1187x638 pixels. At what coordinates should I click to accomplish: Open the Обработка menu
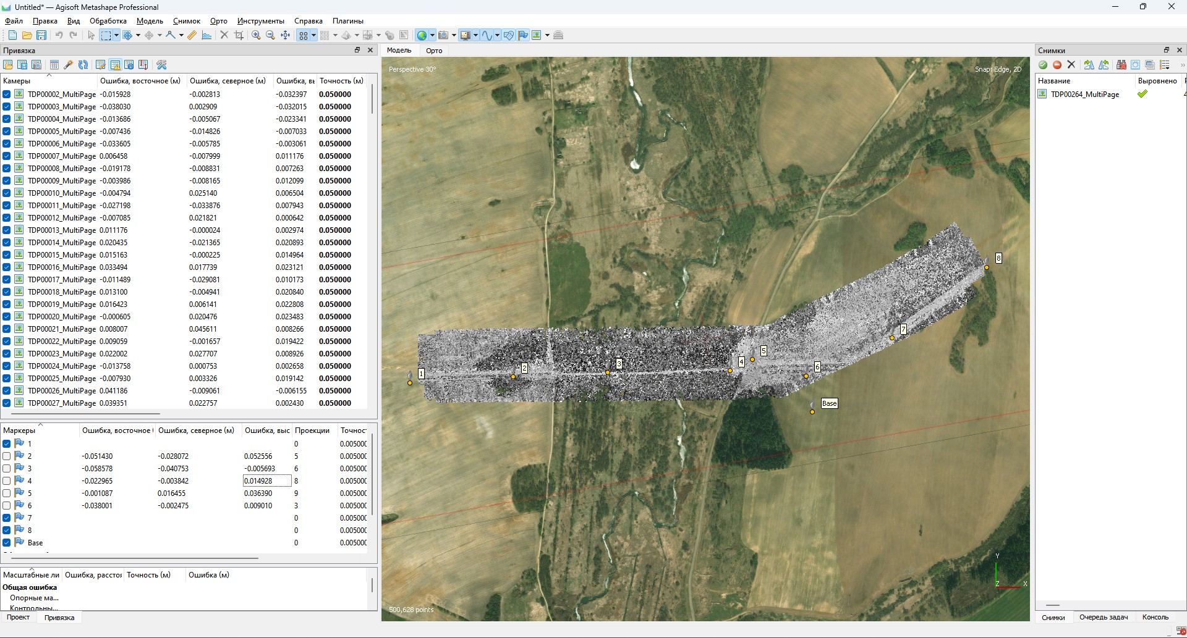[x=108, y=21]
